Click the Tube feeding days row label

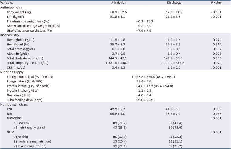[24, 100]
